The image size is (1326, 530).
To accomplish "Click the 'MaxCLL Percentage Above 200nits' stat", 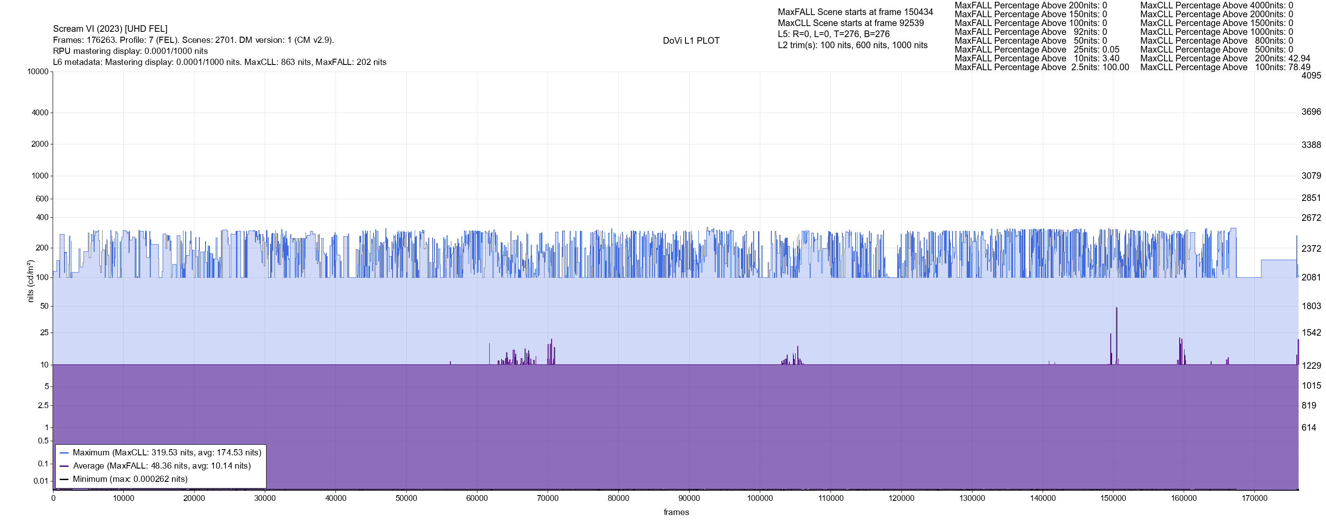I will [1225, 59].
